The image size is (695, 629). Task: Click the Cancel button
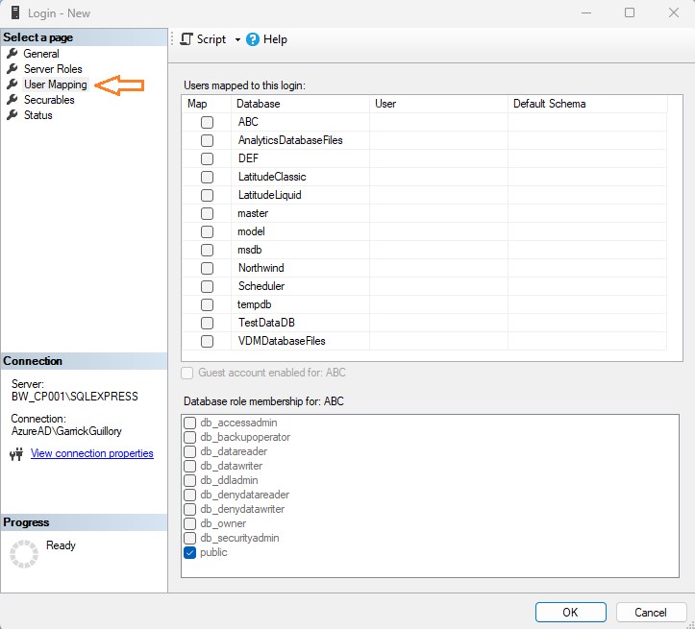pos(651,612)
